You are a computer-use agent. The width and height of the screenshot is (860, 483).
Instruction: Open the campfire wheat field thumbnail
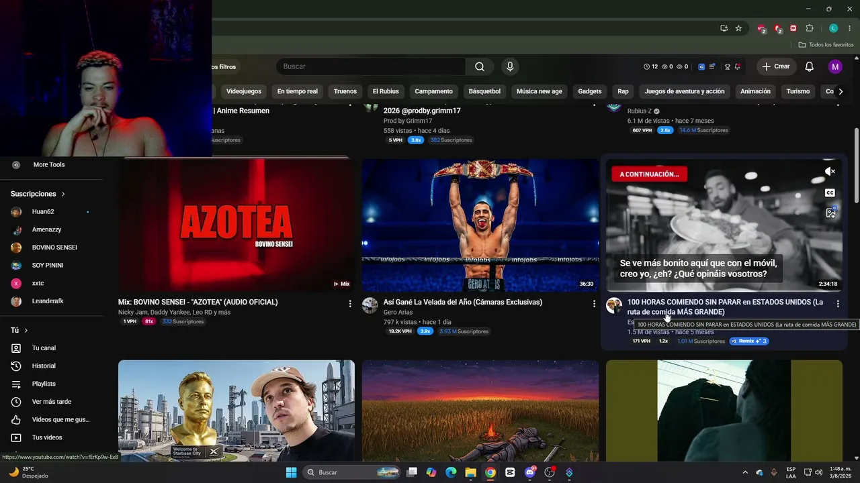click(480, 411)
